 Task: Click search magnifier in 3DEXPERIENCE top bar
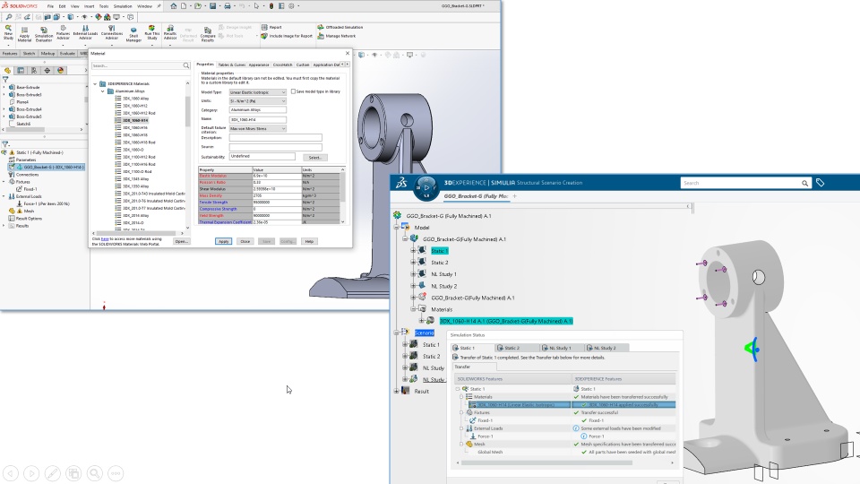coord(804,183)
